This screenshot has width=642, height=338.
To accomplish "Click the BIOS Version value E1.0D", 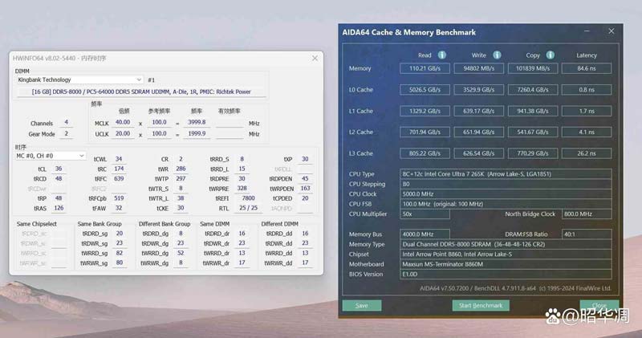I will [x=506, y=274].
